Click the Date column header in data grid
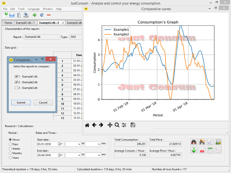 pyautogui.click(x=77, y=55)
